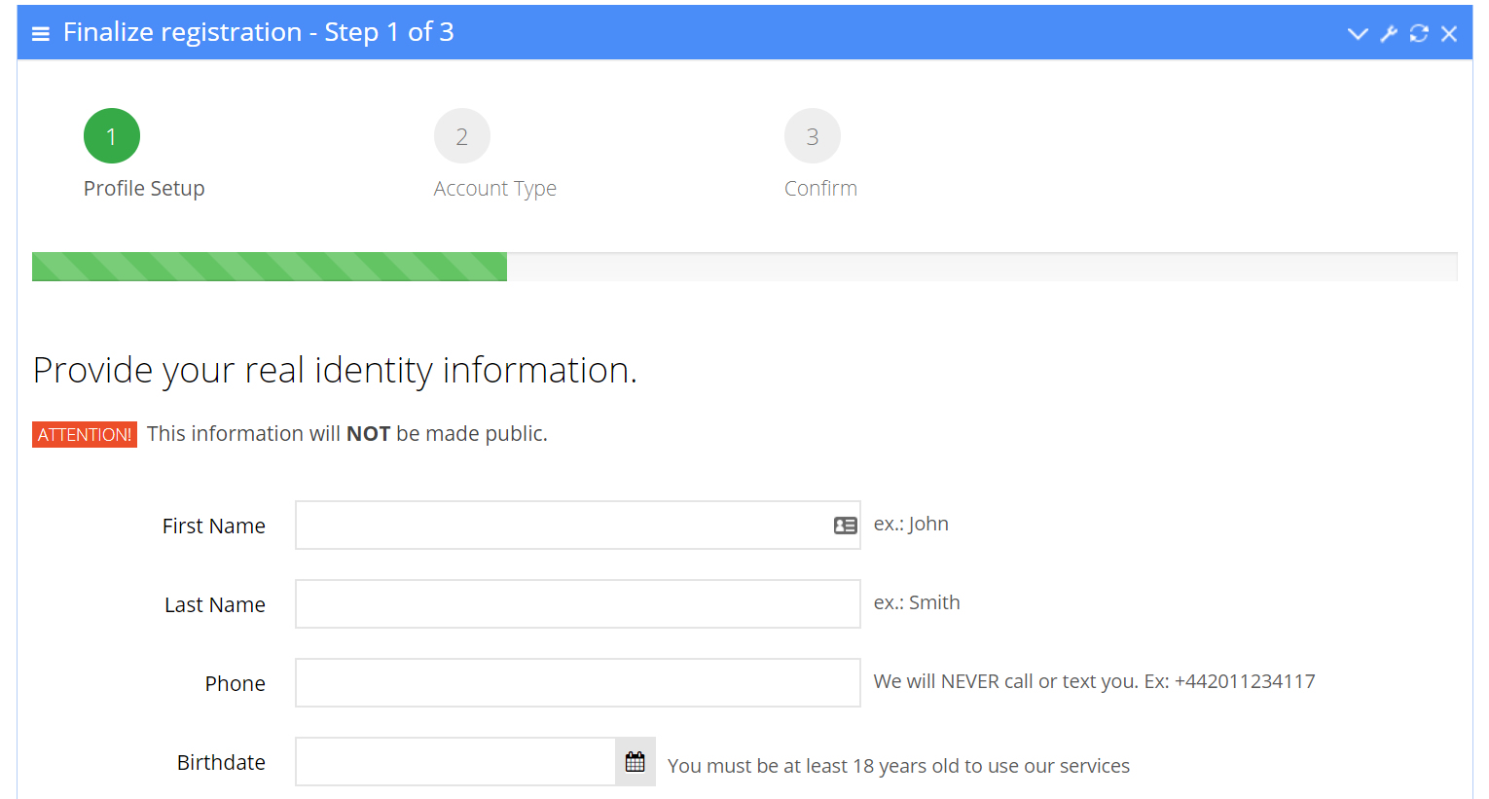This screenshot has width=1489, height=799.
Task: Click the green striped progress bar
Action: (x=270, y=267)
